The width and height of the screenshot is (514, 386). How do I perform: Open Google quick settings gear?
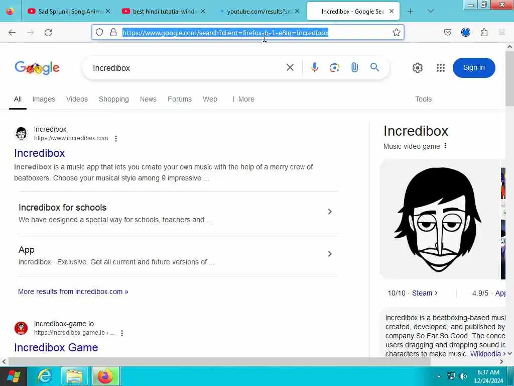pos(417,68)
